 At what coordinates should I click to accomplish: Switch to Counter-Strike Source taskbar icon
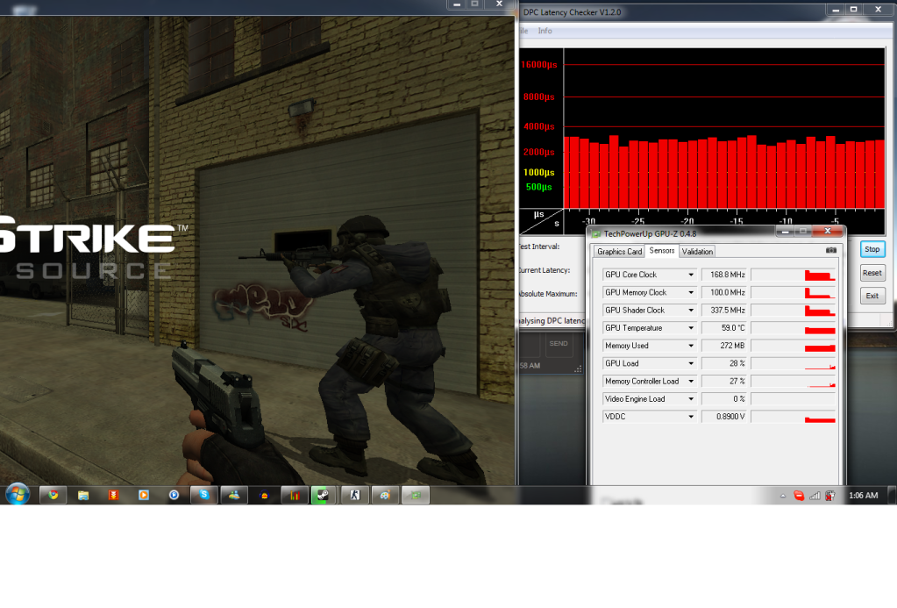click(x=355, y=495)
